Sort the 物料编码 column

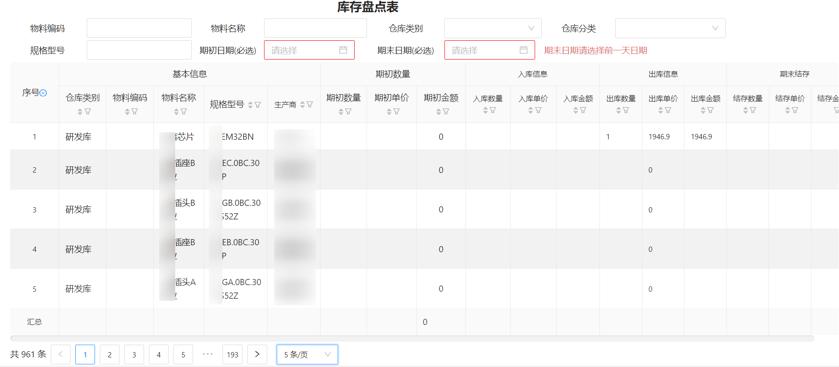[x=127, y=112]
